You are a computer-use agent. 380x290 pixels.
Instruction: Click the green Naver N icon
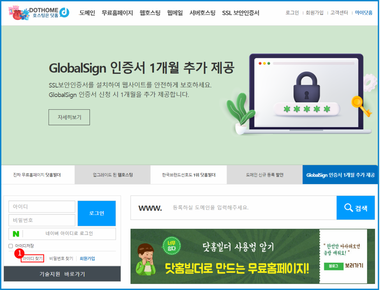coord(16,234)
